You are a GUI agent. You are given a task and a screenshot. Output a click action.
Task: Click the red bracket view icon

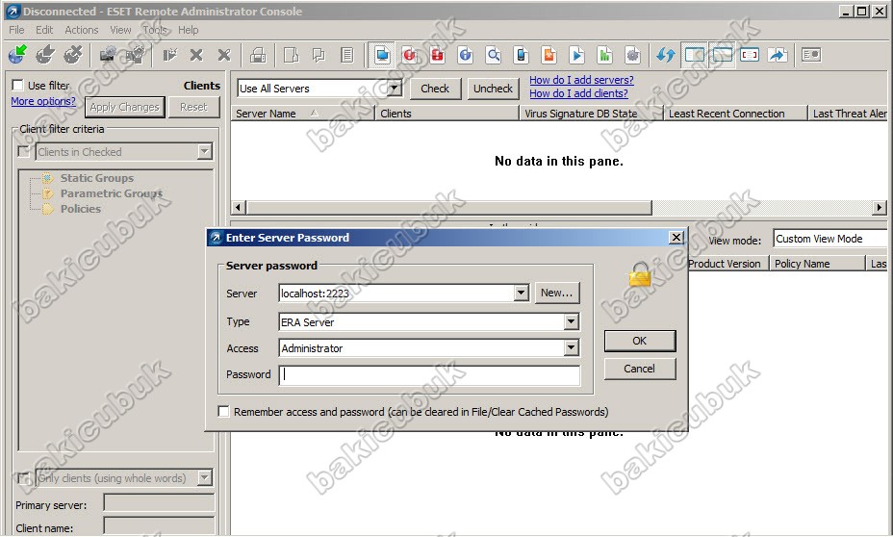[750, 55]
